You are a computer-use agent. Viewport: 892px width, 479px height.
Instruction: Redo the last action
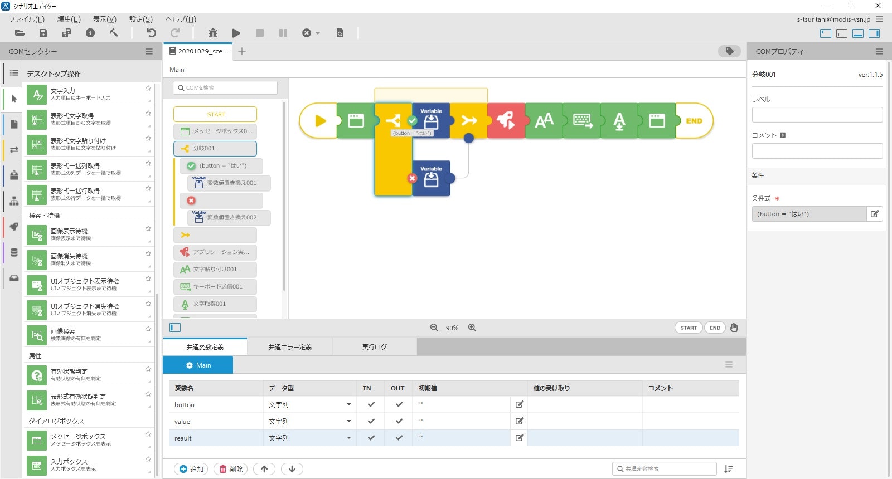tap(175, 33)
